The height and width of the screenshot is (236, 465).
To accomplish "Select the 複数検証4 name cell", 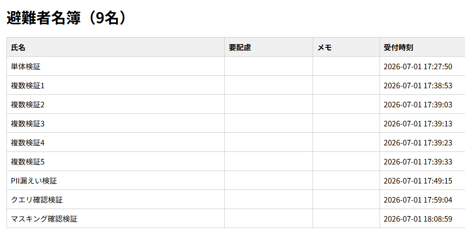I will pyautogui.click(x=116, y=142).
